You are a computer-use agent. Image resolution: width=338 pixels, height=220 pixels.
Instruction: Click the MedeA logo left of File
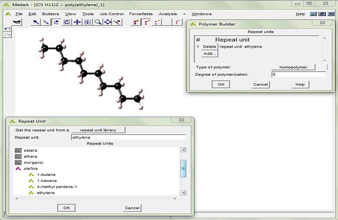click(8, 14)
